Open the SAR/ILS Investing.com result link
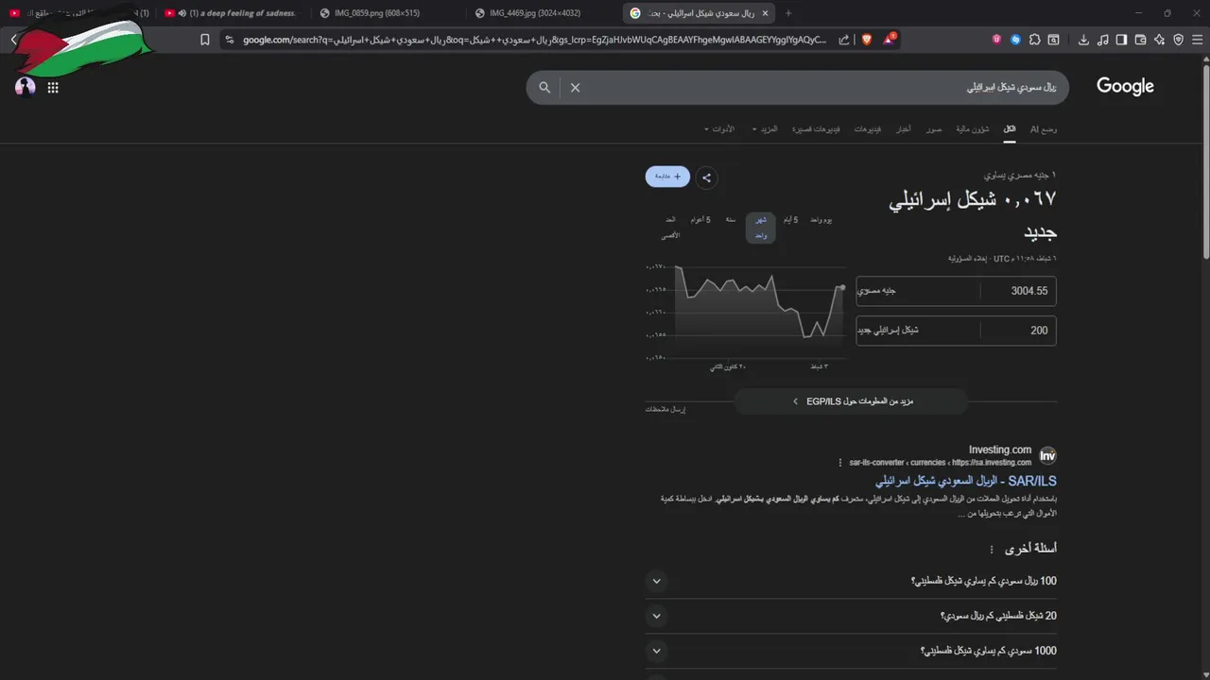1210x680 pixels. [965, 481]
